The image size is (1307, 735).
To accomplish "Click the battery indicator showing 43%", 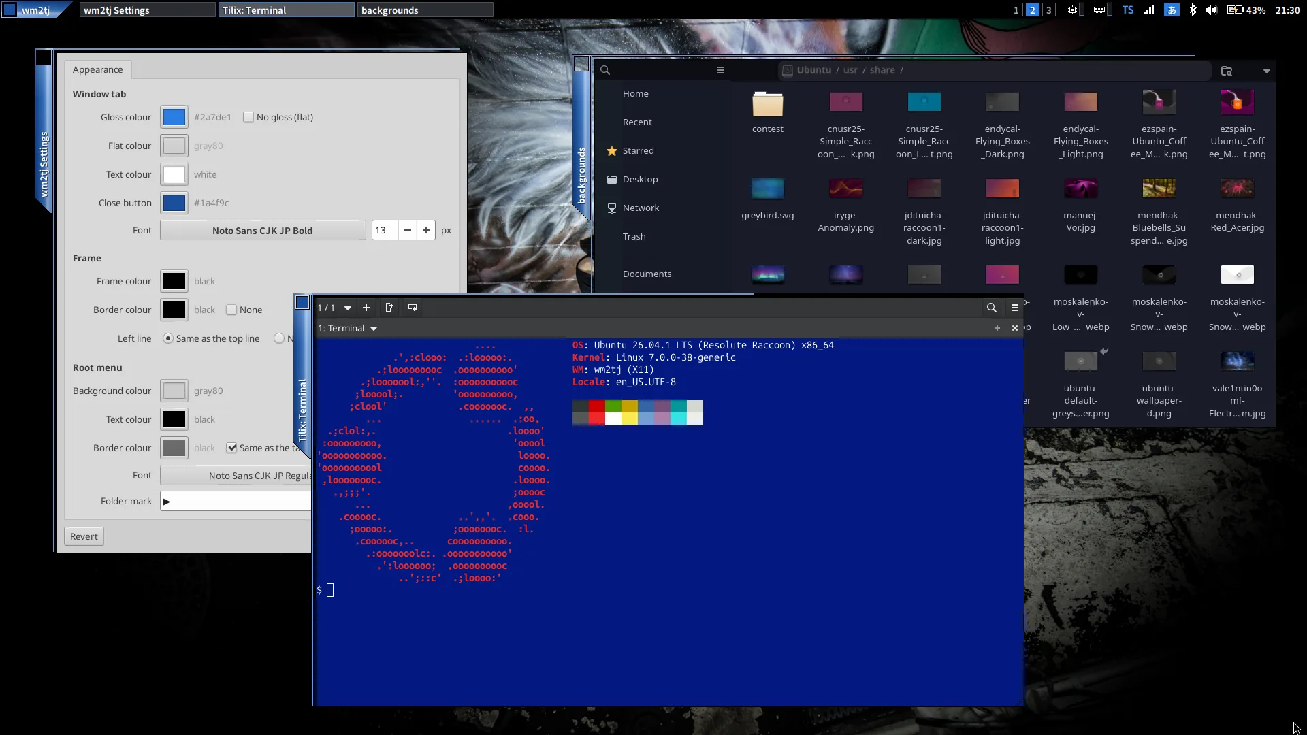I will [1246, 10].
